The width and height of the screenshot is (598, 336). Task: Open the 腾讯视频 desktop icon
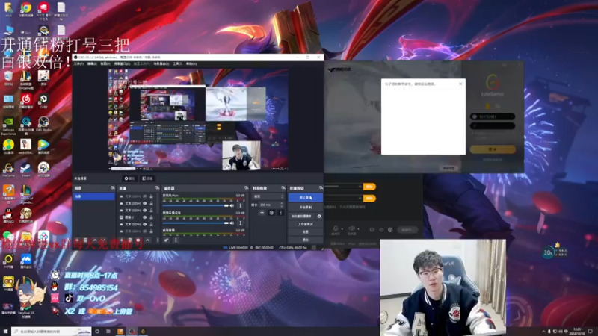[43, 146]
